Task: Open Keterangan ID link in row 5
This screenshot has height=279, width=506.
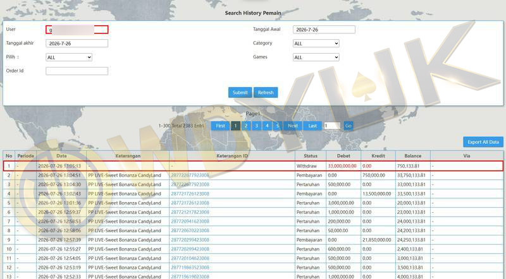Action: 190,203
